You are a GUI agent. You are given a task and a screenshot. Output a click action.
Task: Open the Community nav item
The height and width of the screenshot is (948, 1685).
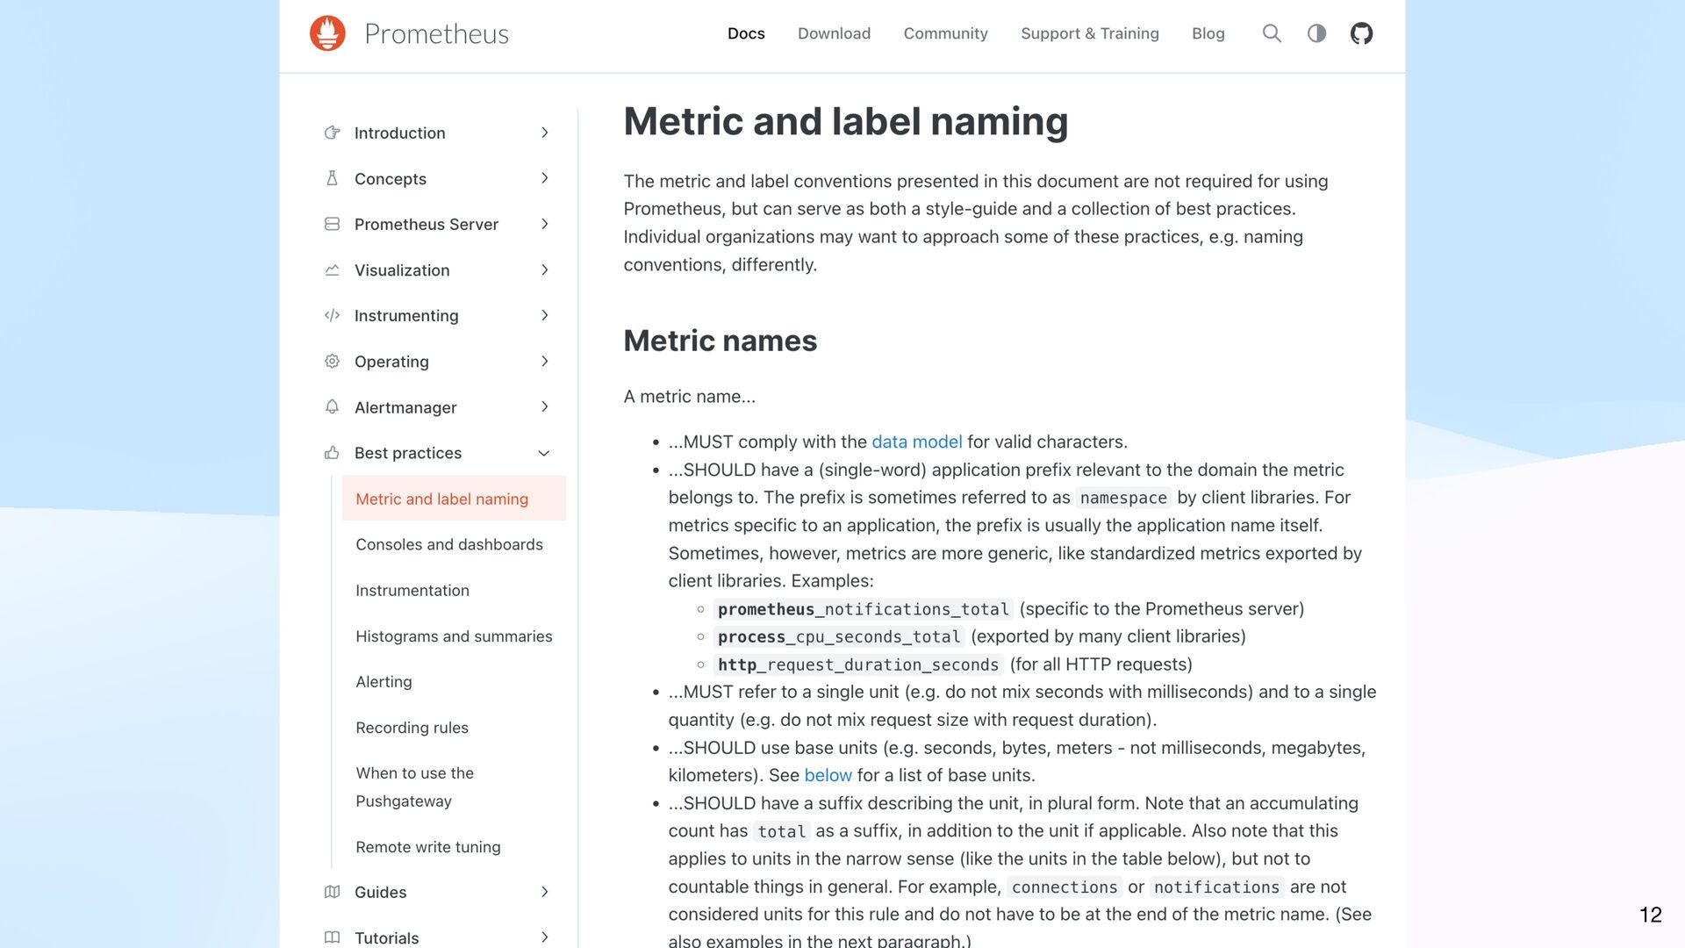945,33
